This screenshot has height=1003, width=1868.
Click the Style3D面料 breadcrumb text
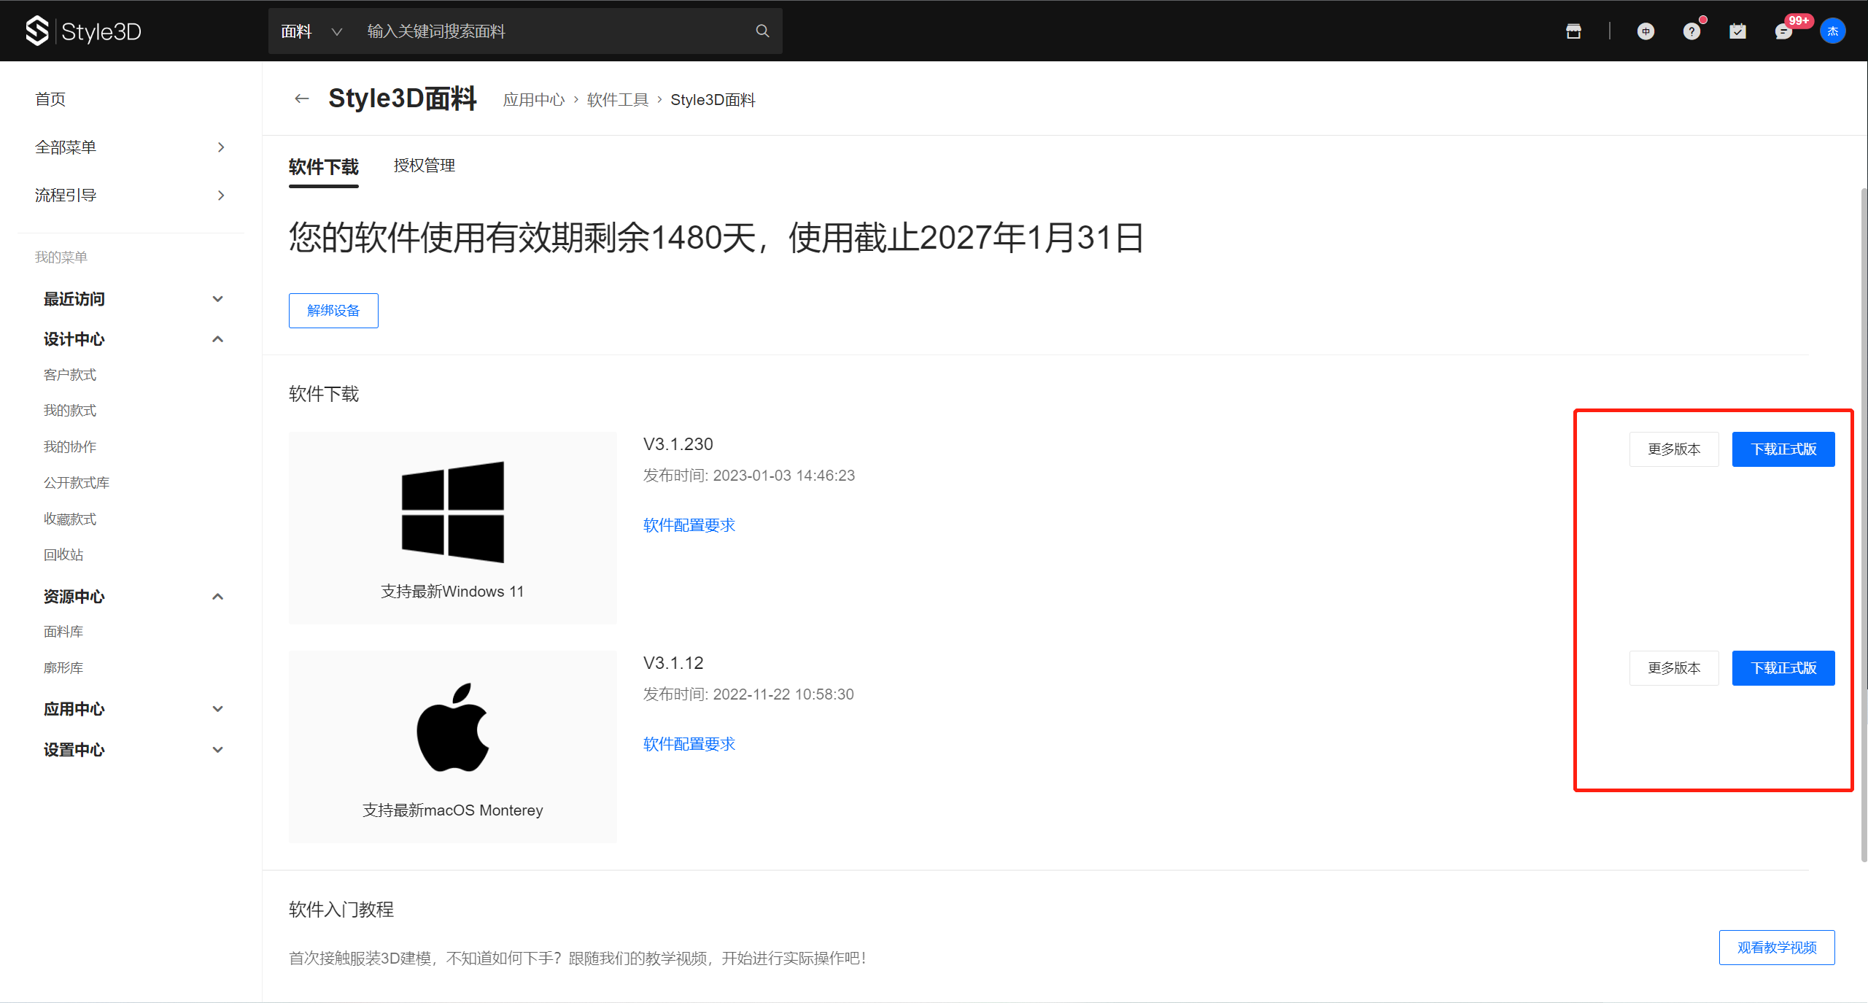[713, 100]
